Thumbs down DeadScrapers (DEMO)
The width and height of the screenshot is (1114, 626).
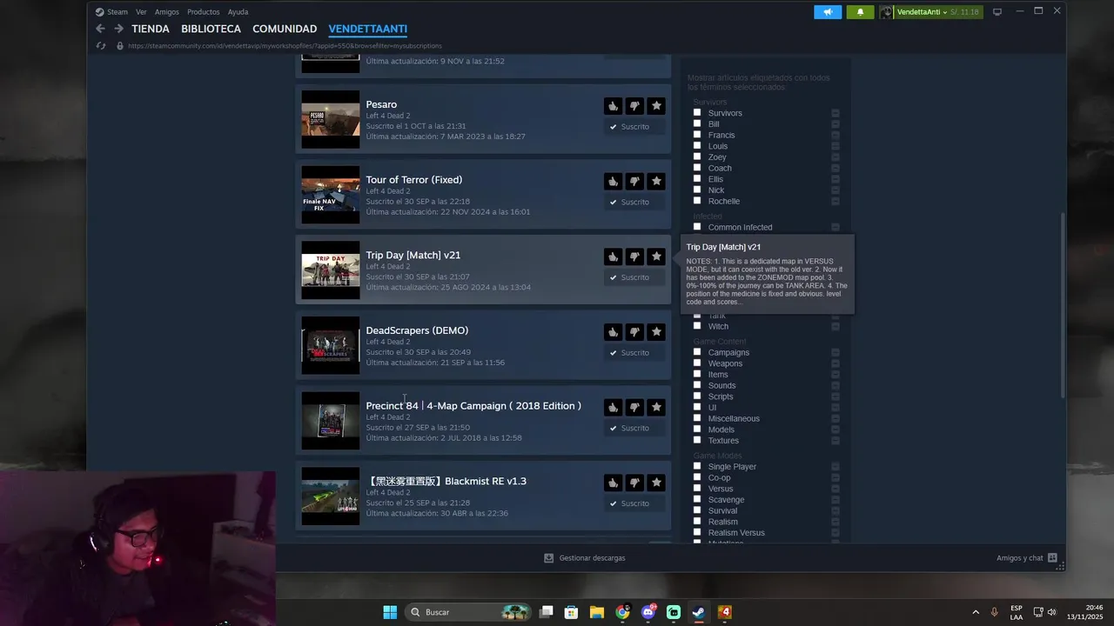tap(634, 332)
